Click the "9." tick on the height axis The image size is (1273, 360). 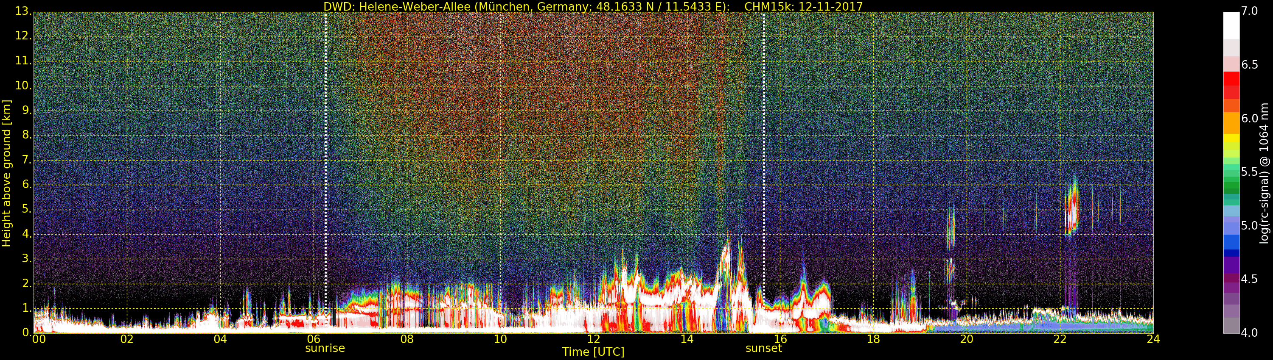(27, 111)
